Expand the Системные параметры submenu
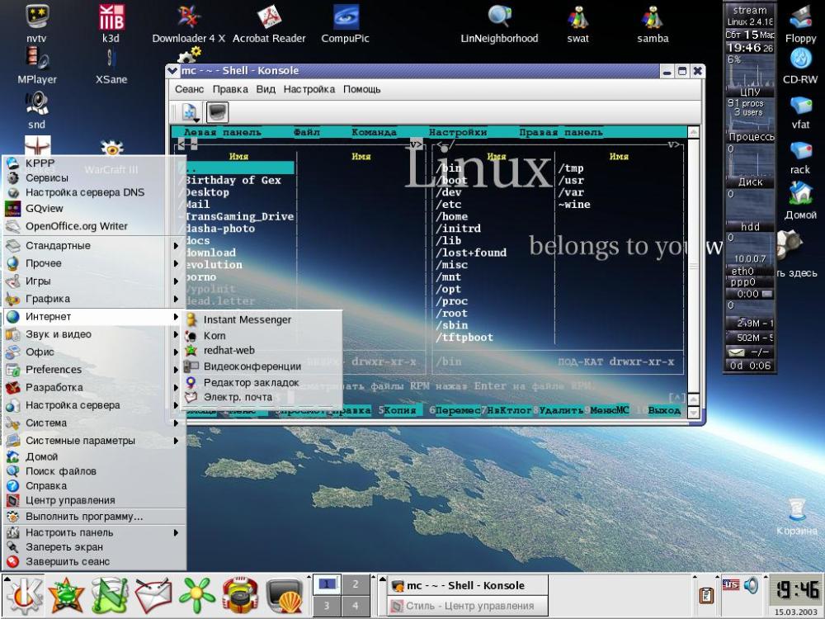Image resolution: width=825 pixels, height=619 pixels. click(x=93, y=441)
